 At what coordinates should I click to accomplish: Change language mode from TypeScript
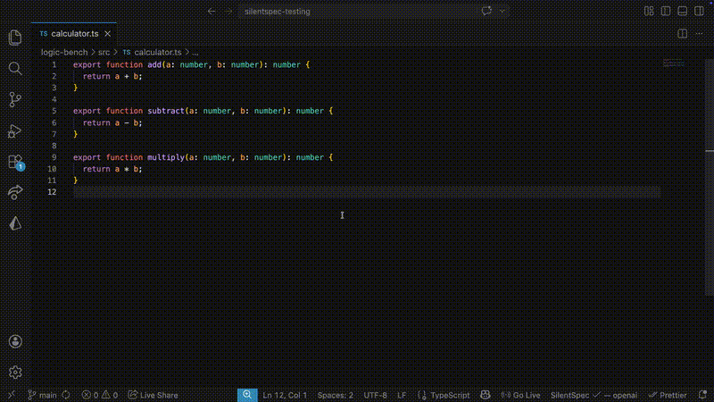click(444, 395)
